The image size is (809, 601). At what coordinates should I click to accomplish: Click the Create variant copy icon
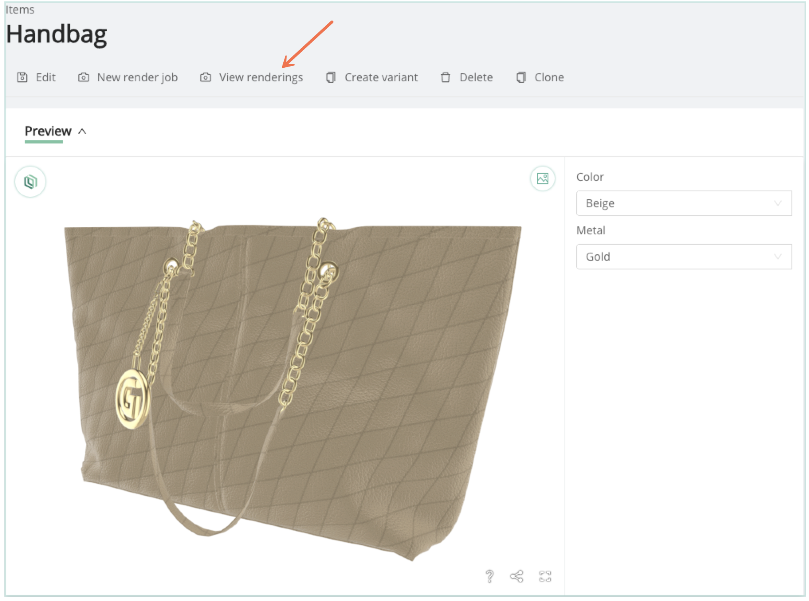[x=330, y=77]
